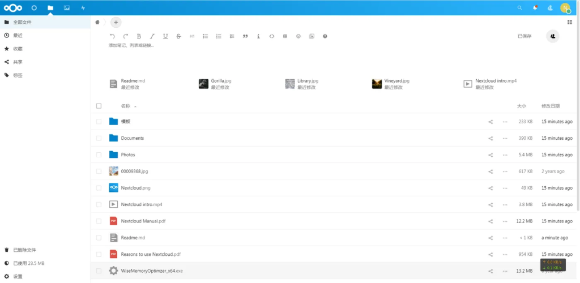580x283 pixels.
Task: Open the 设置 settings link
Action: click(x=18, y=277)
